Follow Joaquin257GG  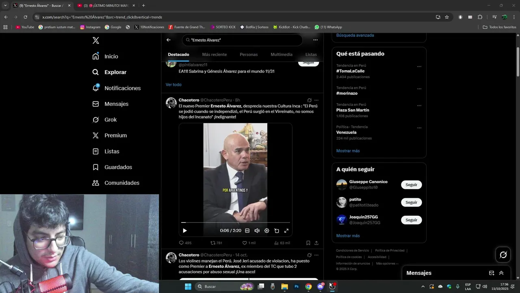tap(411, 220)
